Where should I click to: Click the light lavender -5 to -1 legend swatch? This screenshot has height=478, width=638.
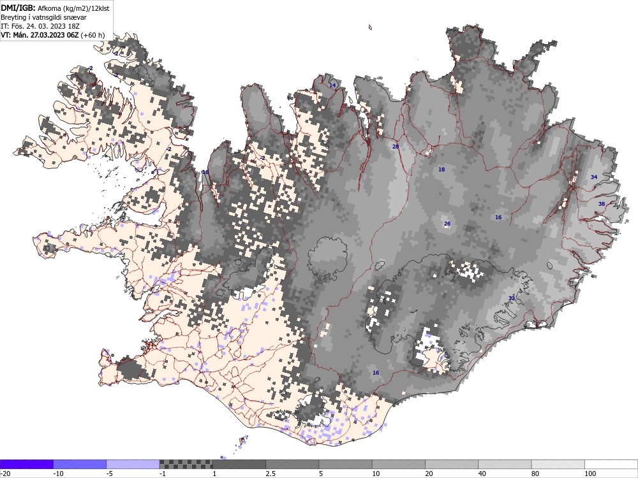point(133,464)
